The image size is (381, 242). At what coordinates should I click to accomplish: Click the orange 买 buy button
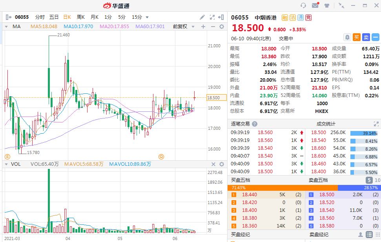tap(356, 37)
